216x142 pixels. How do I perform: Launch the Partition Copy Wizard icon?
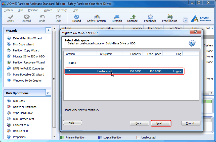[x=9, y=50]
